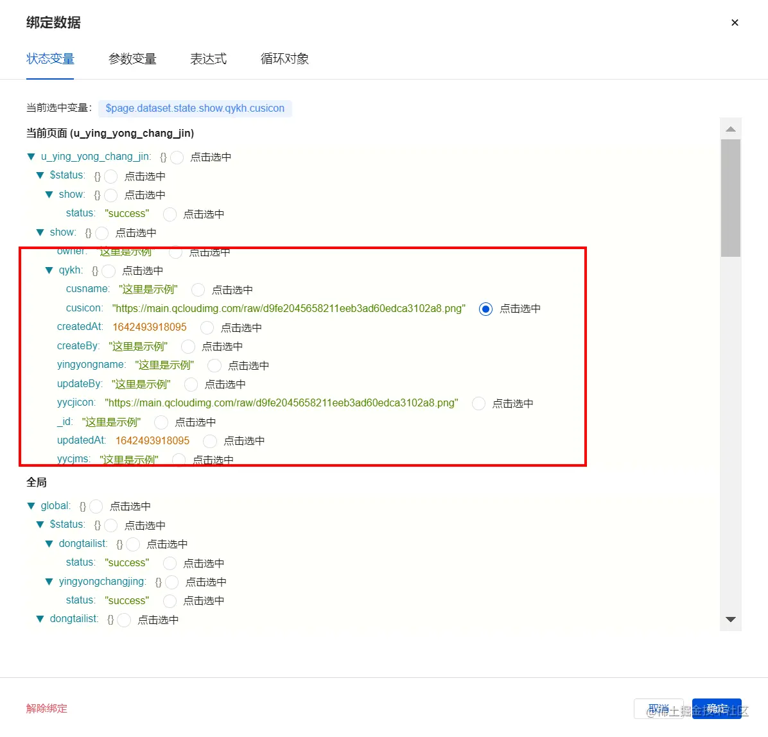
Task: Collapse the global tree node
Action: tap(31, 506)
